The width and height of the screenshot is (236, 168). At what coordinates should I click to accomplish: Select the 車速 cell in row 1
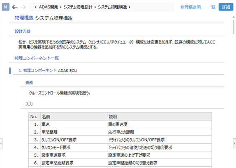tap(73, 125)
